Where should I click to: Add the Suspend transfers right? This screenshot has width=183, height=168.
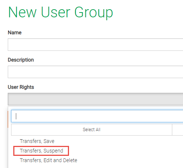(41, 151)
